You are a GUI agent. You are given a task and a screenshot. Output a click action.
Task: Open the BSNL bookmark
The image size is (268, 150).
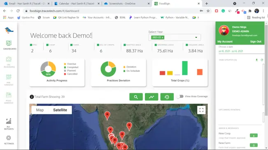120,17
